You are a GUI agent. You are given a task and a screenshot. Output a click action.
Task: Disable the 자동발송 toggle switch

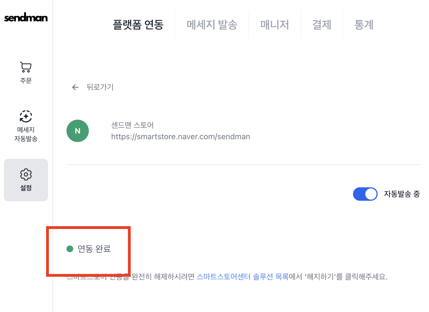[x=365, y=194]
